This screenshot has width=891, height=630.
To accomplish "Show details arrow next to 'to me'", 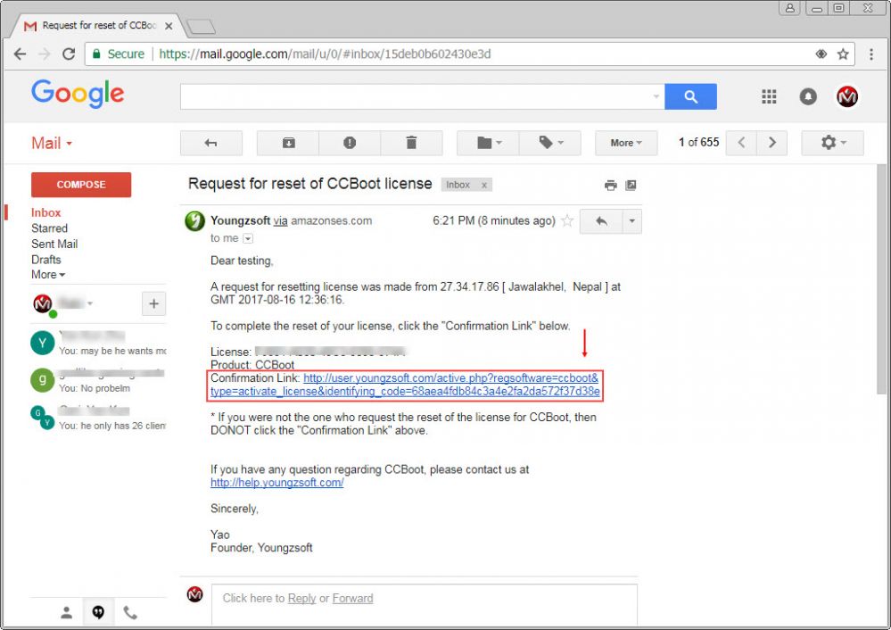I will coord(248,238).
